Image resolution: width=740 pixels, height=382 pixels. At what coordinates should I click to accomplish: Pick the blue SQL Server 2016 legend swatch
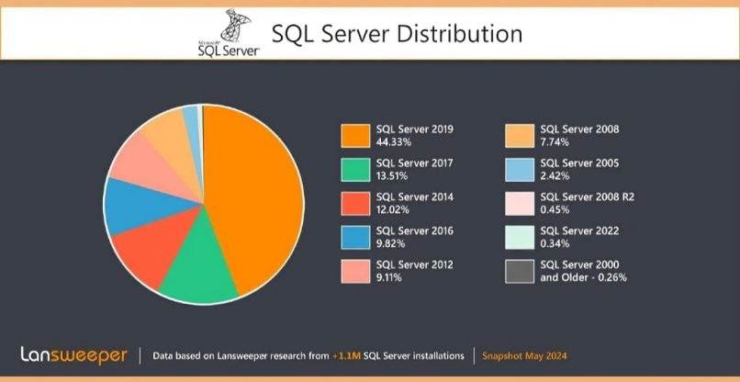coord(353,237)
